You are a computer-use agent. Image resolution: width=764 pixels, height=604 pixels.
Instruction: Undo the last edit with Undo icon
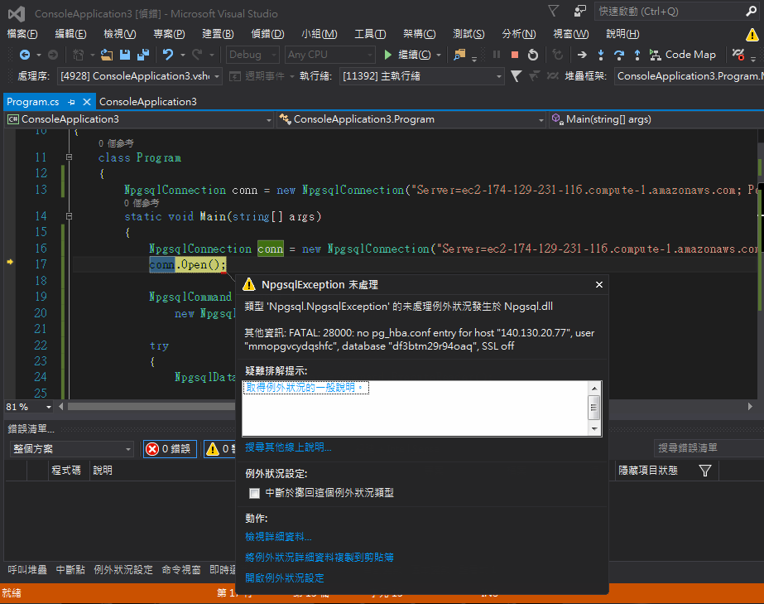(x=168, y=55)
